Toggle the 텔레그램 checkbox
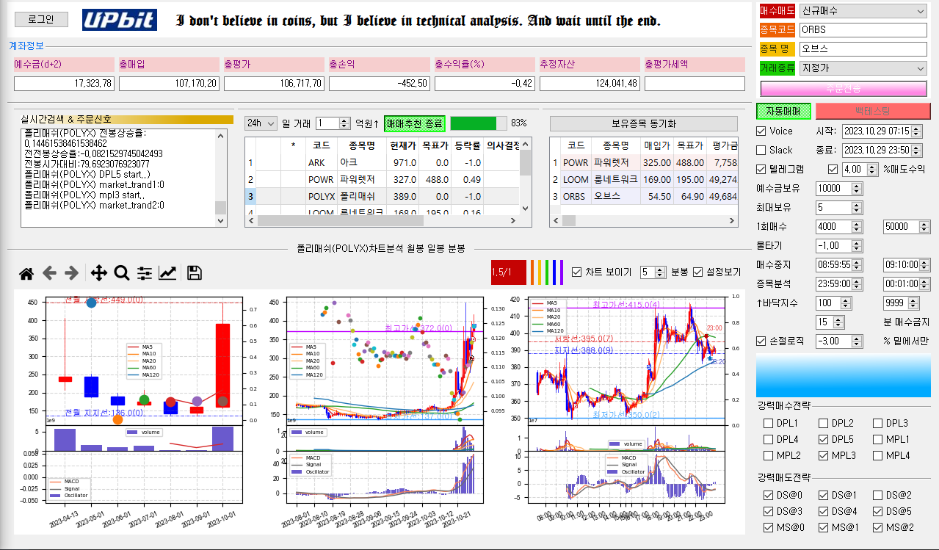The width and height of the screenshot is (939, 550). pos(761,169)
